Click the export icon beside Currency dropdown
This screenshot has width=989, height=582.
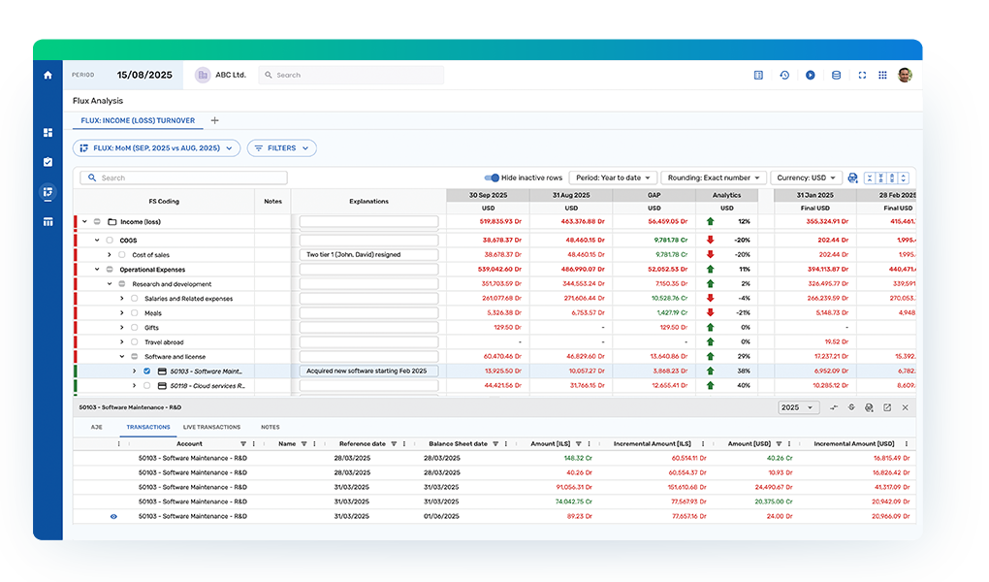tap(852, 178)
